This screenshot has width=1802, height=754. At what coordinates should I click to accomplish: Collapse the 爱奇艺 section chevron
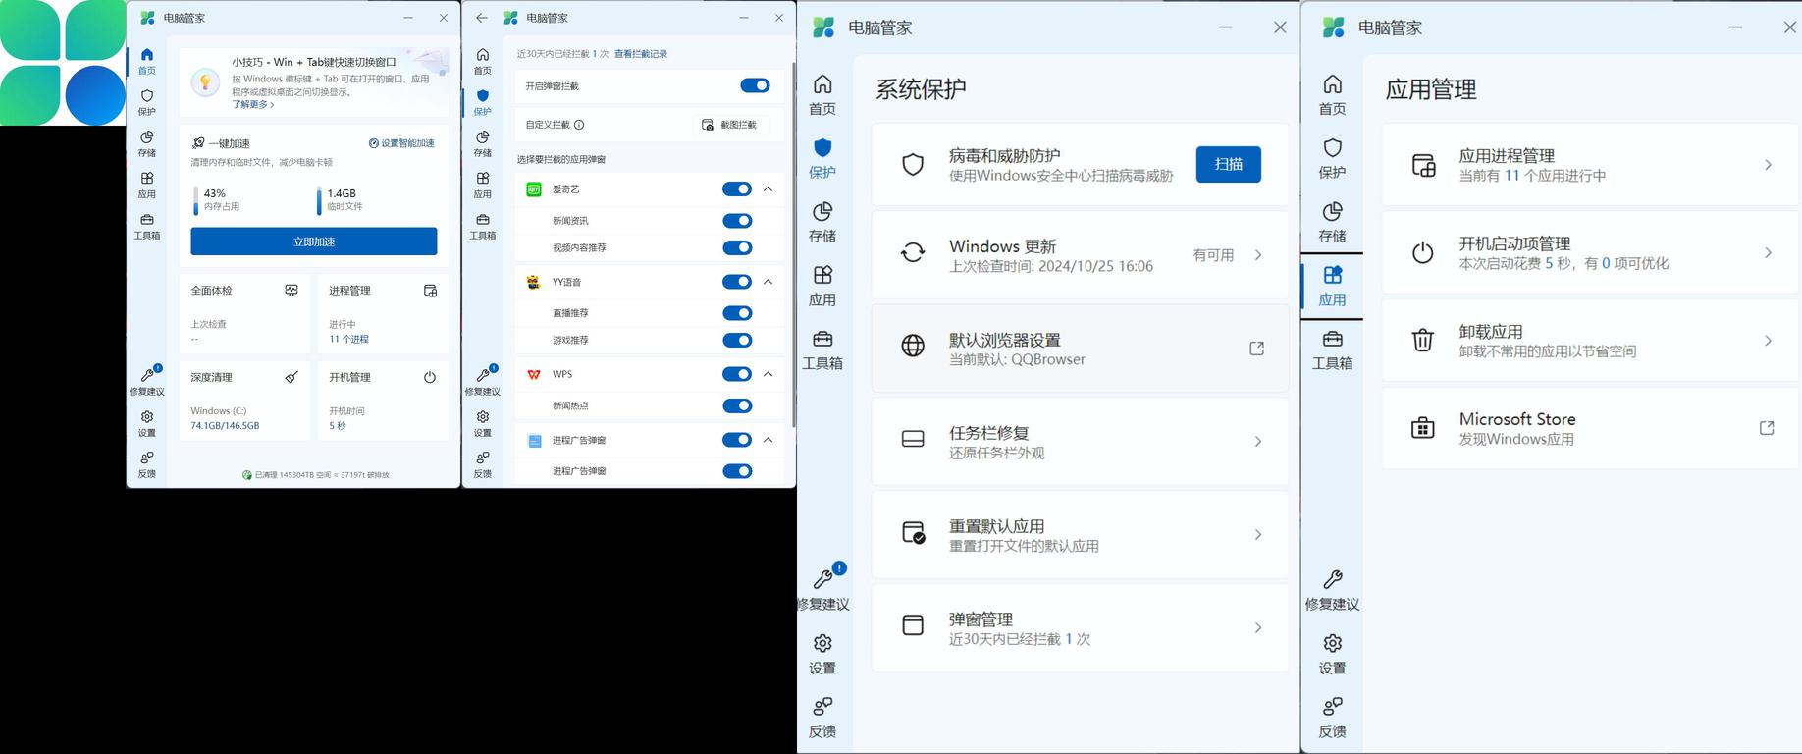point(768,189)
